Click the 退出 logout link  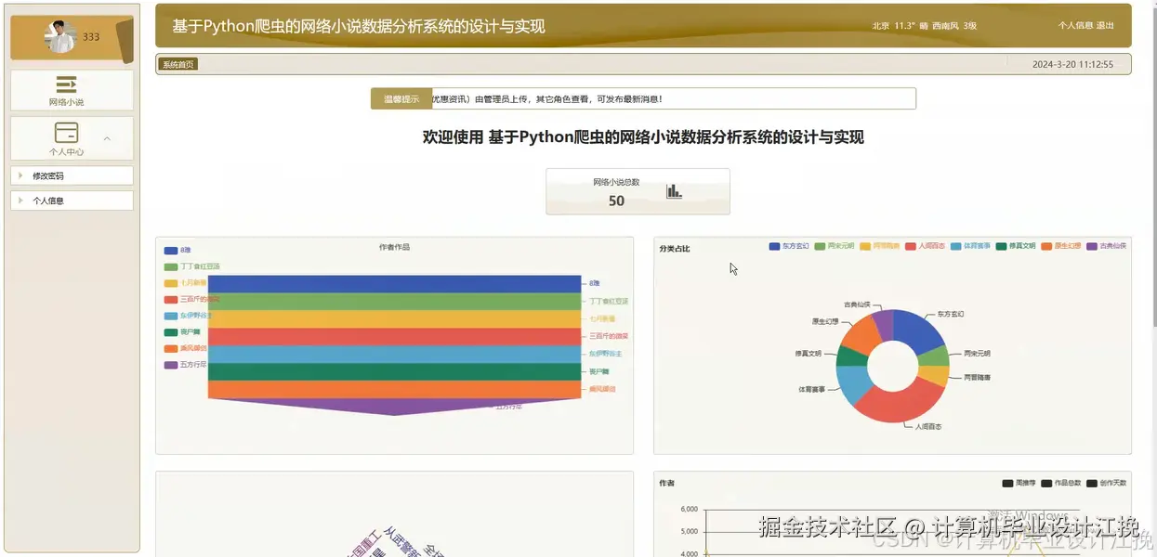click(1105, 26)
